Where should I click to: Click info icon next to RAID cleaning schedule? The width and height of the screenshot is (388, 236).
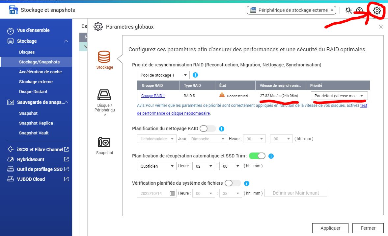click(x=222, y=129)
